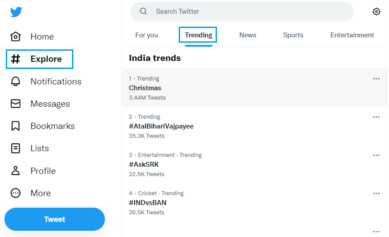Viewport: 389px width, 237px height.
Task: Expand three-dot menu for #AtalBihariVajpayee trend
Action: coord(376,117)
